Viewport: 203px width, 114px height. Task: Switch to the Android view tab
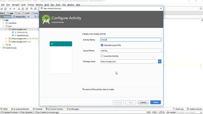pyautogui.click(x=6, y=17)
